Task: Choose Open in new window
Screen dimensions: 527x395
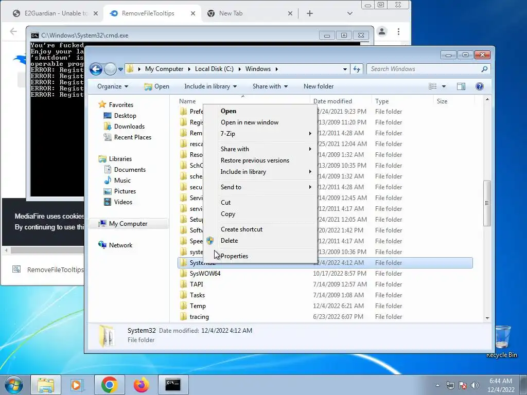Action: point(260,122)
